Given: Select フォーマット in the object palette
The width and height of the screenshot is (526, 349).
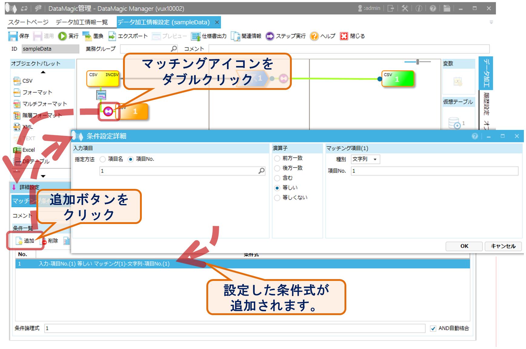Looking at the screenshot, I should 33,92.
